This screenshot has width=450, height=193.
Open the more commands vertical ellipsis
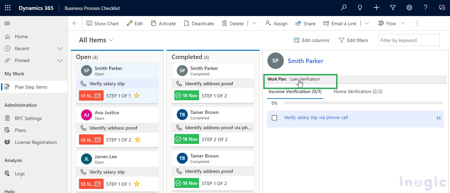pyautogui.click(x=417, y=23)
